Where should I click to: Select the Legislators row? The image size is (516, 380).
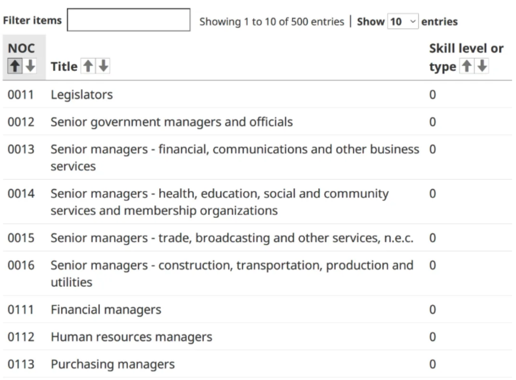[x=82, y=95]
